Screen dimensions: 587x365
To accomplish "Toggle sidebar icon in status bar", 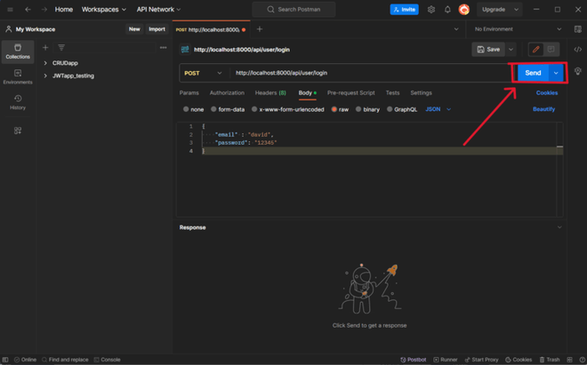I will (5, 360).
